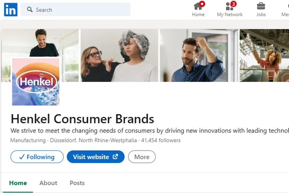Open the Home feed house icon
The width and height of the screenshot is (289, 193).
coord(198,6)
